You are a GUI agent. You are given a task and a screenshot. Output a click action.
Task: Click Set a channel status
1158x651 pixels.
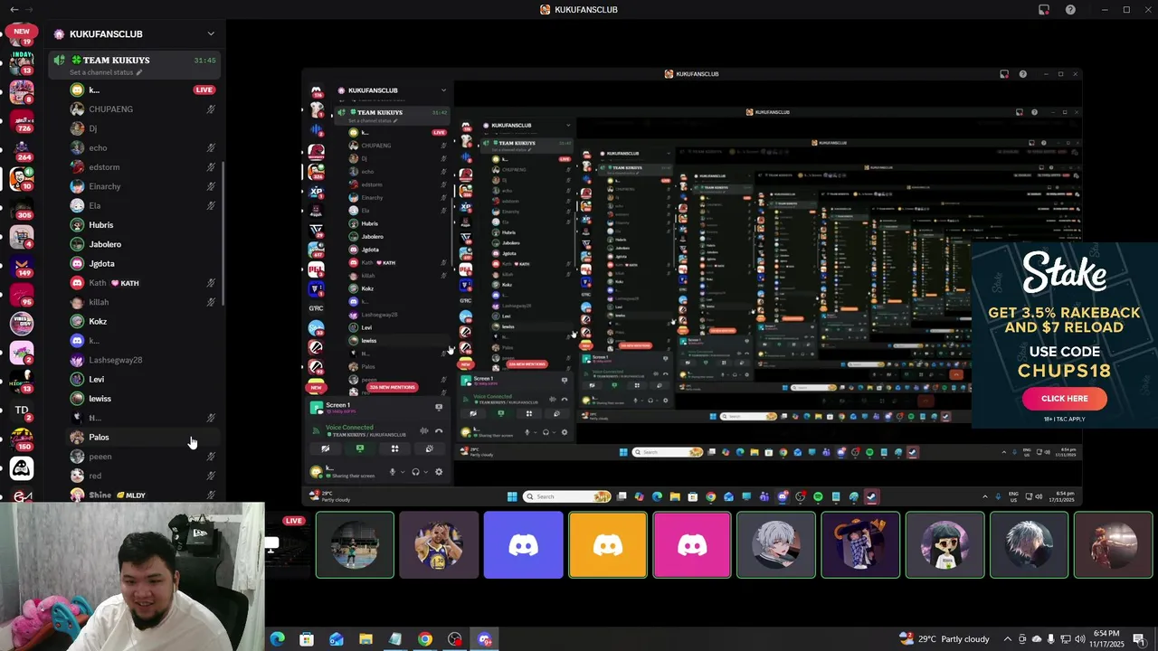pyautogui.click(x=106, y=72)
